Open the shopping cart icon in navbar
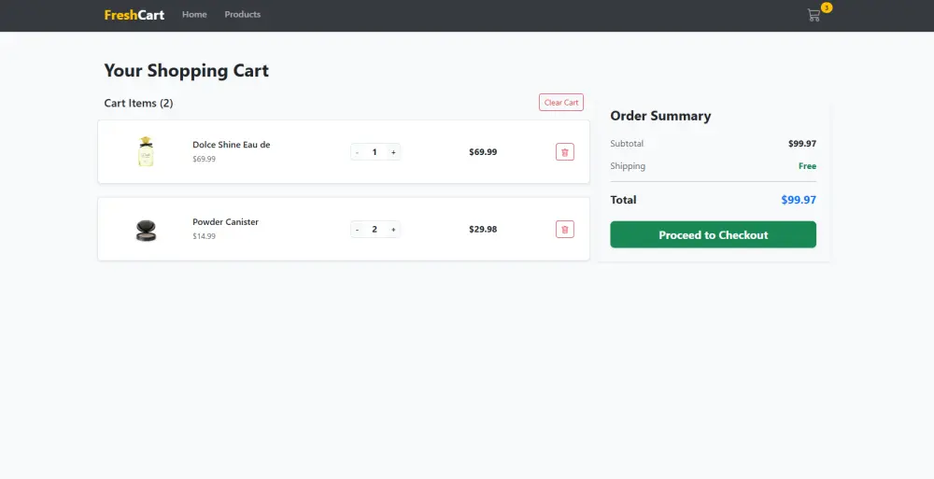Image resolution: width=934 pixels, height=479 pixels. 814,15
